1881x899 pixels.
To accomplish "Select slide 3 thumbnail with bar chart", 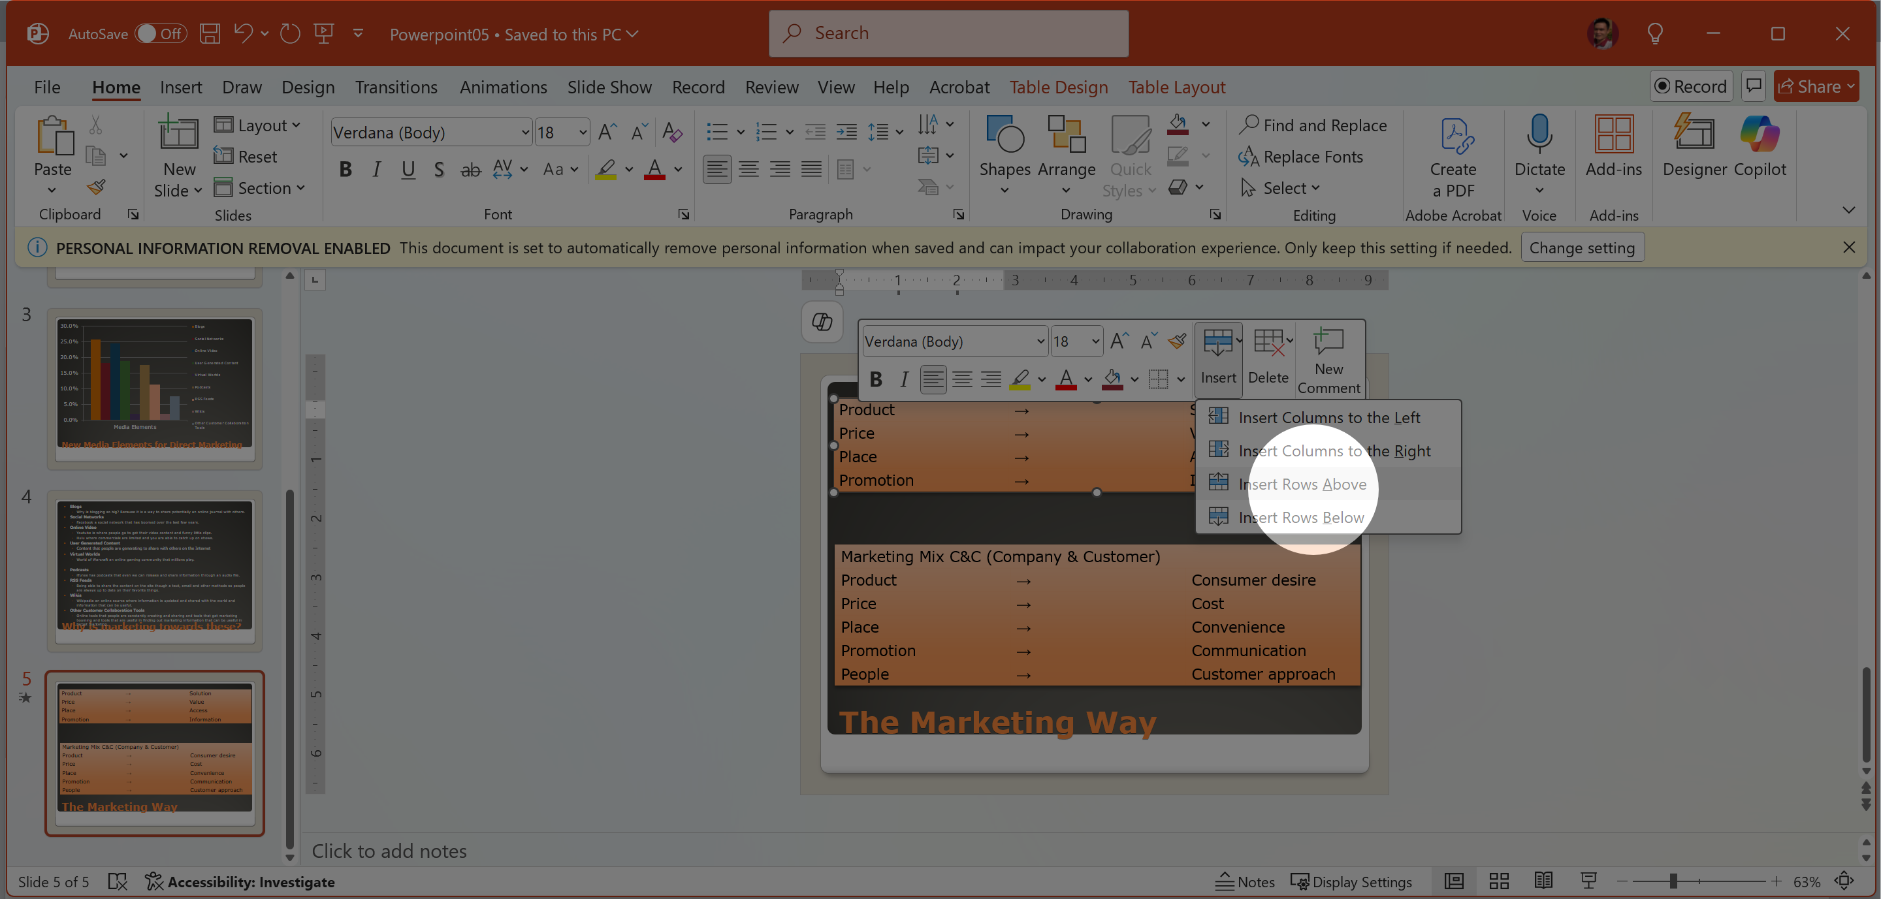I will [154, 385].
